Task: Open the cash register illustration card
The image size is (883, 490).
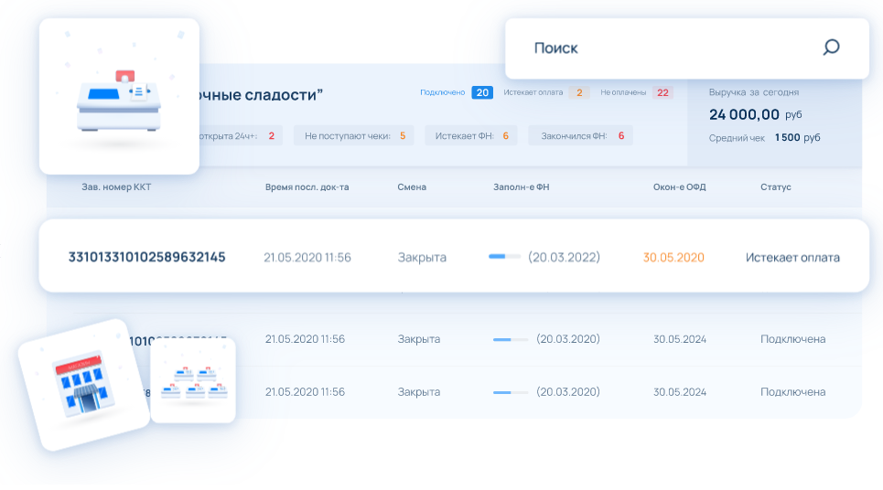Action: tap(119, 96)
